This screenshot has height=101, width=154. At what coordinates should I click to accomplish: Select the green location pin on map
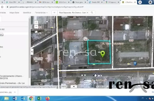tap(103, 54)
